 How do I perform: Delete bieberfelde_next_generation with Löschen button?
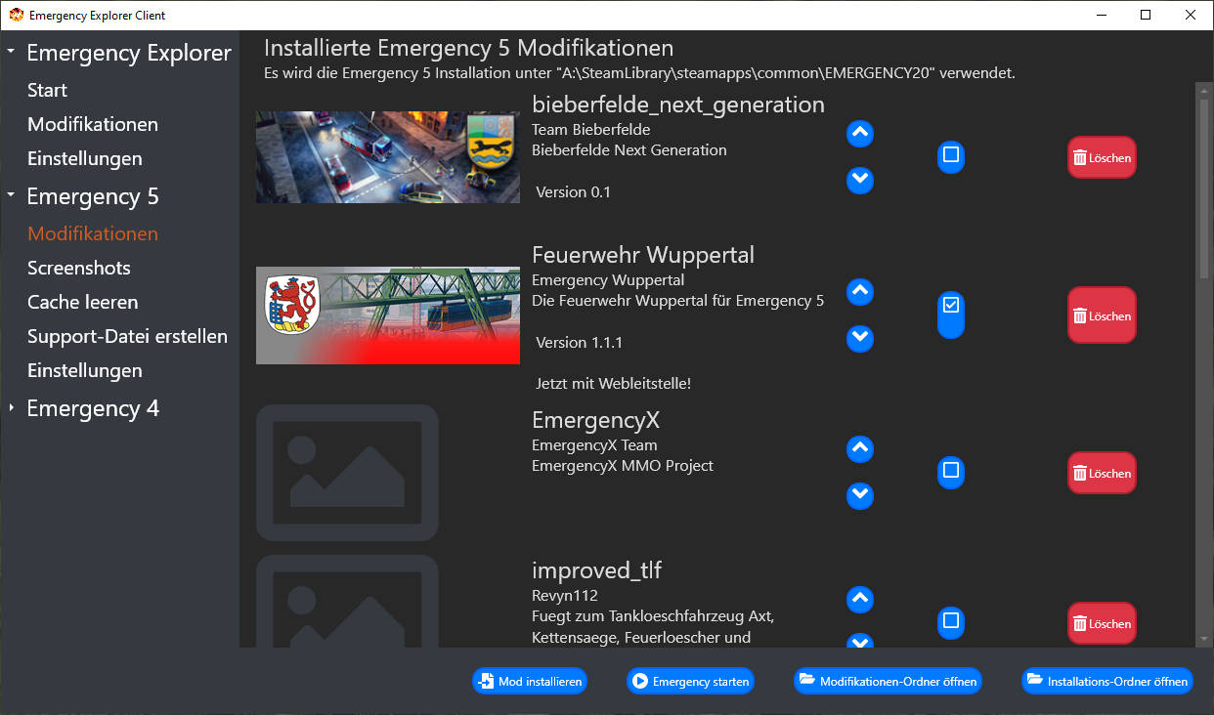click(x=1102, y=157)
